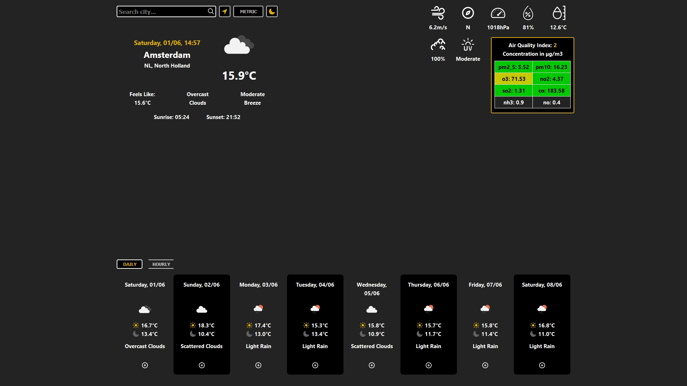The width and height of the screenshot is (687, 386).
Task: Expand Friday 07/06 forecast details
Action: [x=485, y=365]
